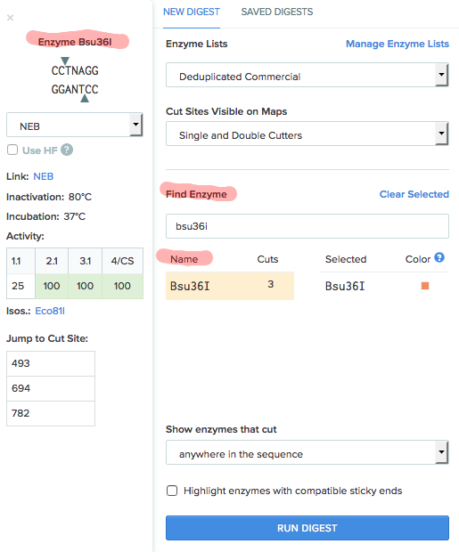This screenshot has height=552, width=459.
Task: Click the Run Digest button
Action: pos(307,528)
